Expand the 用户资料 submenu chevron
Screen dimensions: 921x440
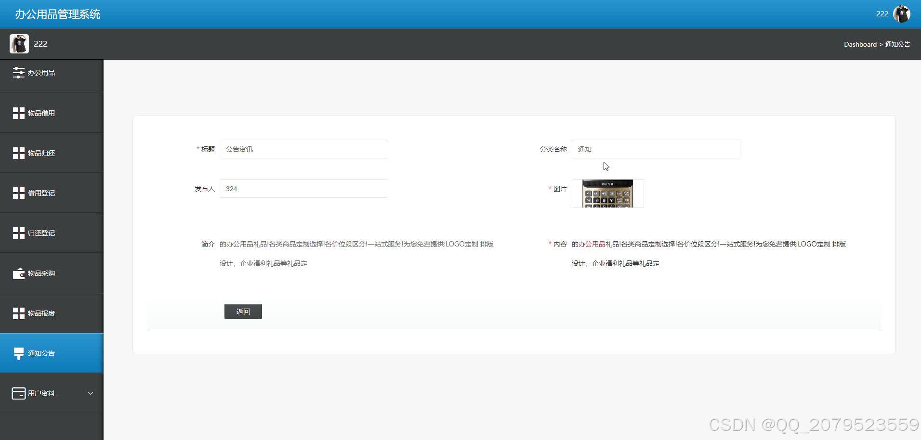tap(91, 393)
